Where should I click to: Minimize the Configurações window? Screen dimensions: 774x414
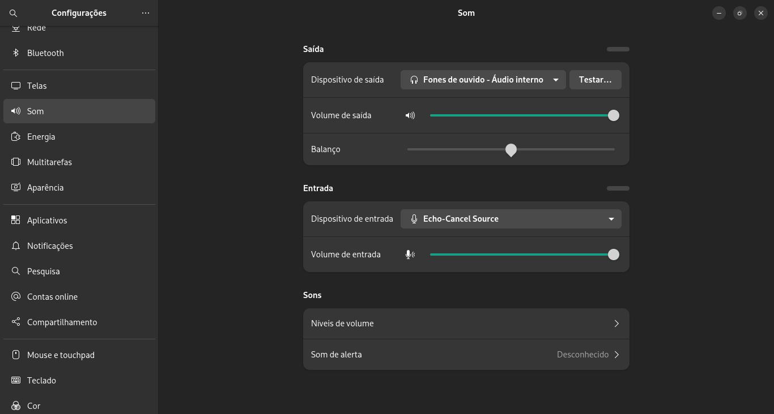pyautogui.click(x=719, y=13)
